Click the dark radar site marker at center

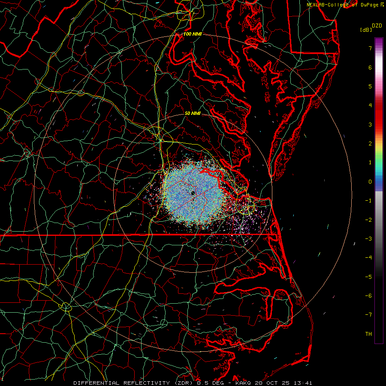point(193,193)
